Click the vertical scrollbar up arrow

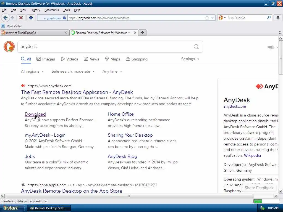tap(281, 38)
